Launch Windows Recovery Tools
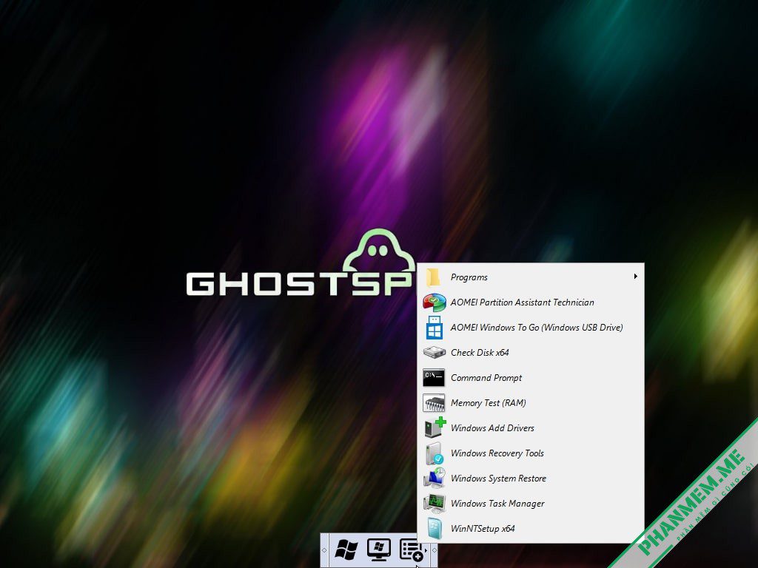Viewport: 758px width, 568px height. point(530,453)
